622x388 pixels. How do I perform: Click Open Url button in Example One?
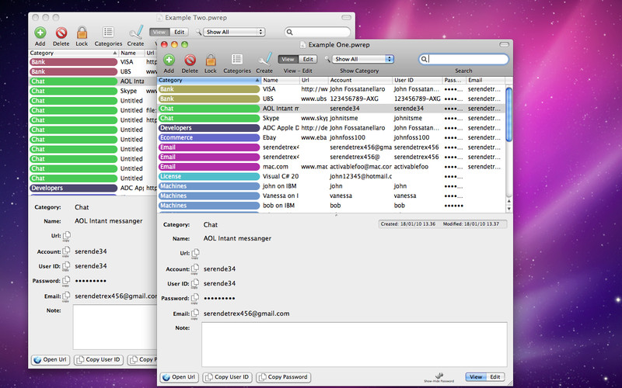[x=180, y=377]
